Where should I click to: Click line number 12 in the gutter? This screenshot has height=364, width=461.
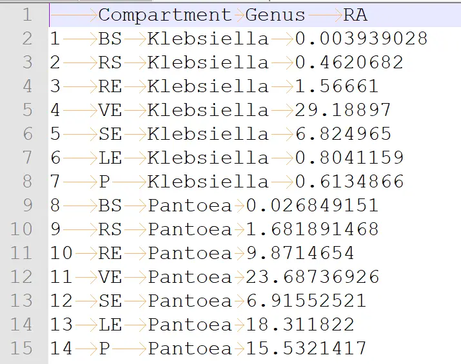(x=21, y=277)
